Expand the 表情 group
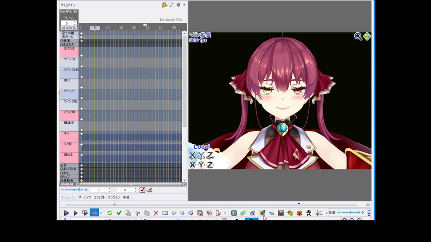 click(62, 41)
